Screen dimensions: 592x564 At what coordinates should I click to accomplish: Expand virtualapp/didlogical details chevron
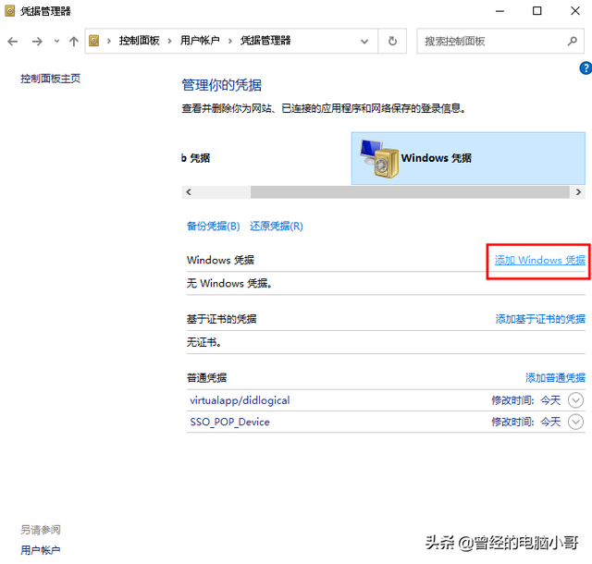(x=575, y=400)
